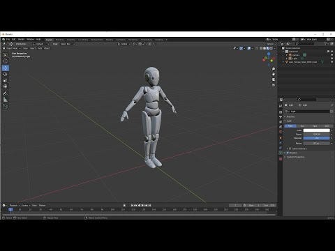Set light type to Point

pyautogui.click(x=290, y=126)
